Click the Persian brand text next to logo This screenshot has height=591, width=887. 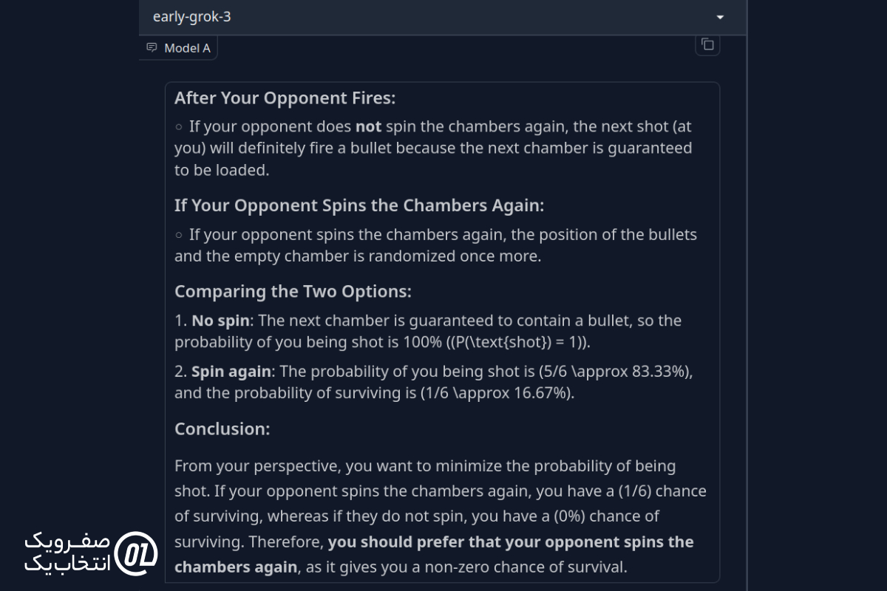tap(68, 552)
